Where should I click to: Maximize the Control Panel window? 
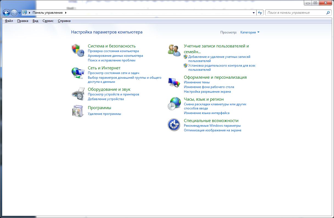[315, 3]
